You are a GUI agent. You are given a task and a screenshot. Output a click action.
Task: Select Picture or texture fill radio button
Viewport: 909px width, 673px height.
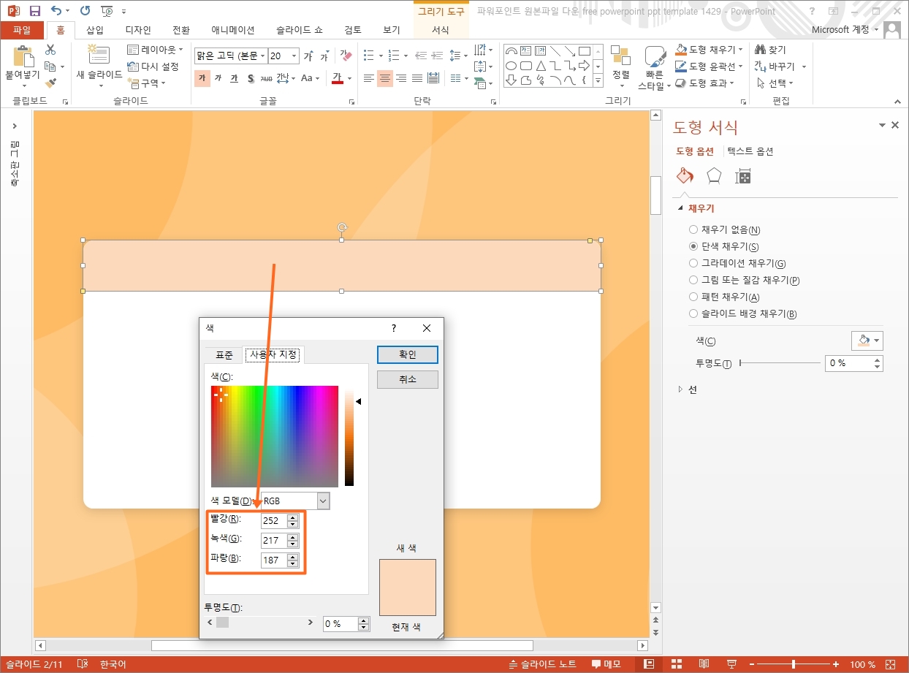click(x=693, y=280)
